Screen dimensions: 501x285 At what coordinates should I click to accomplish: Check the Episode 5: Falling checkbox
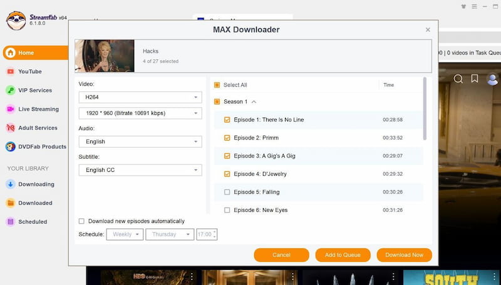pos(227,192)
